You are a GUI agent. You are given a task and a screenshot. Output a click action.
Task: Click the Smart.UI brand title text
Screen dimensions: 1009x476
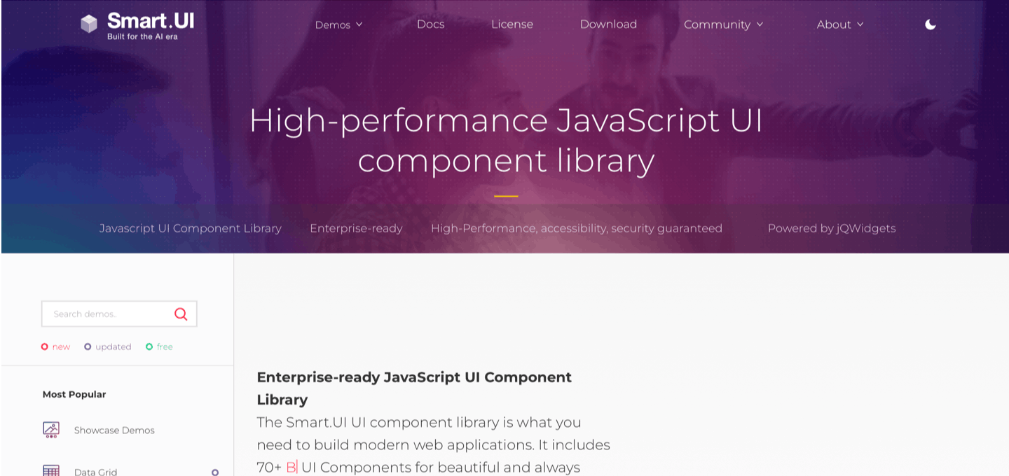coord(151,20)
